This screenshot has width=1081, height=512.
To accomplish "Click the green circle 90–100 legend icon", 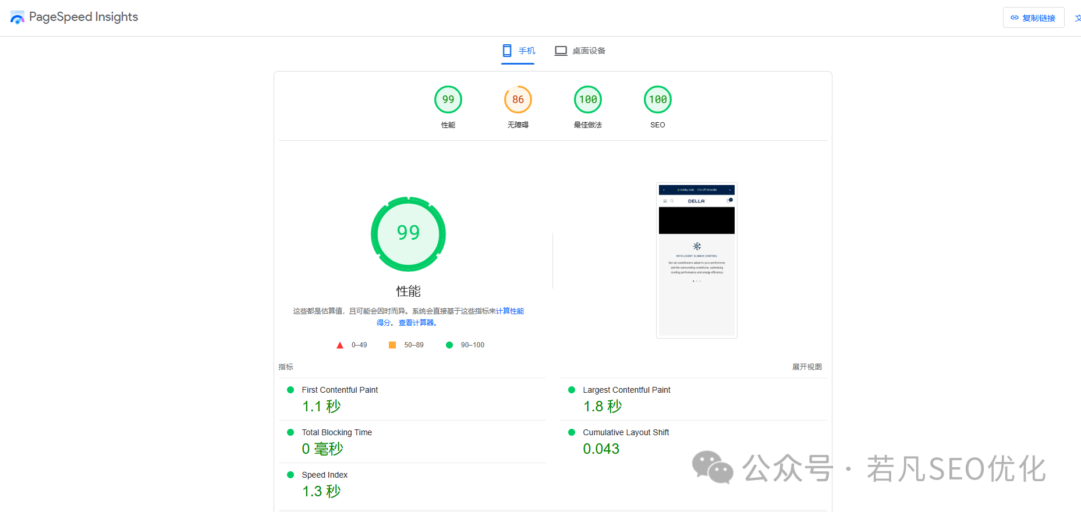I will pos(449,345).
